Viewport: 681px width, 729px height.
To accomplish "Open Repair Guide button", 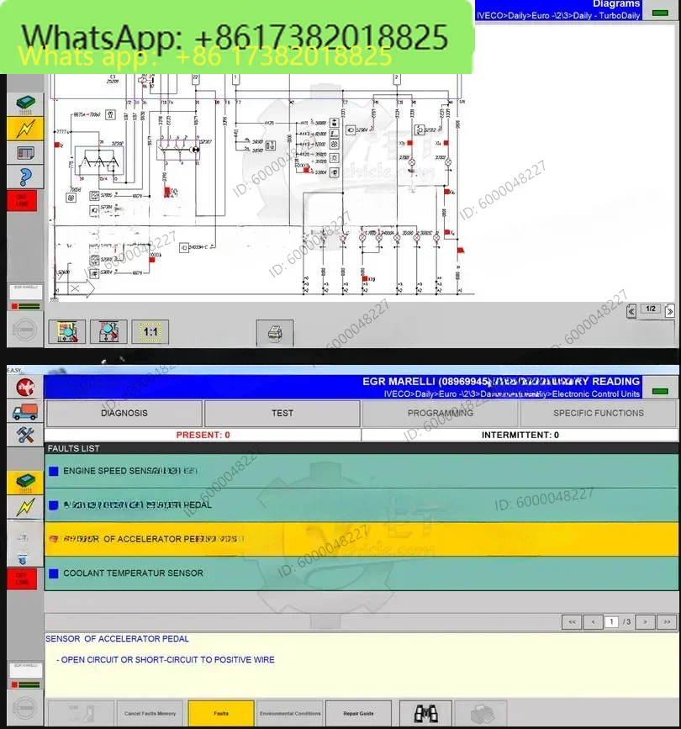I will [358, 713].
